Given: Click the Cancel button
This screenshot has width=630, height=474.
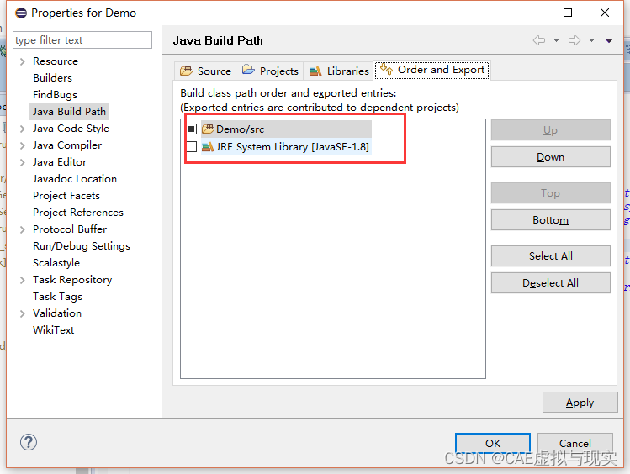Looking at the screenshot, I should coord(575,443).
